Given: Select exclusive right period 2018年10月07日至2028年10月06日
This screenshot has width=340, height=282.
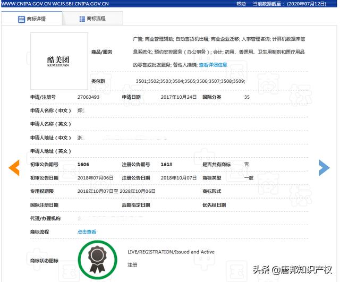Looking at the screenshot, I should pyautogui.click(x=116, y=191).
